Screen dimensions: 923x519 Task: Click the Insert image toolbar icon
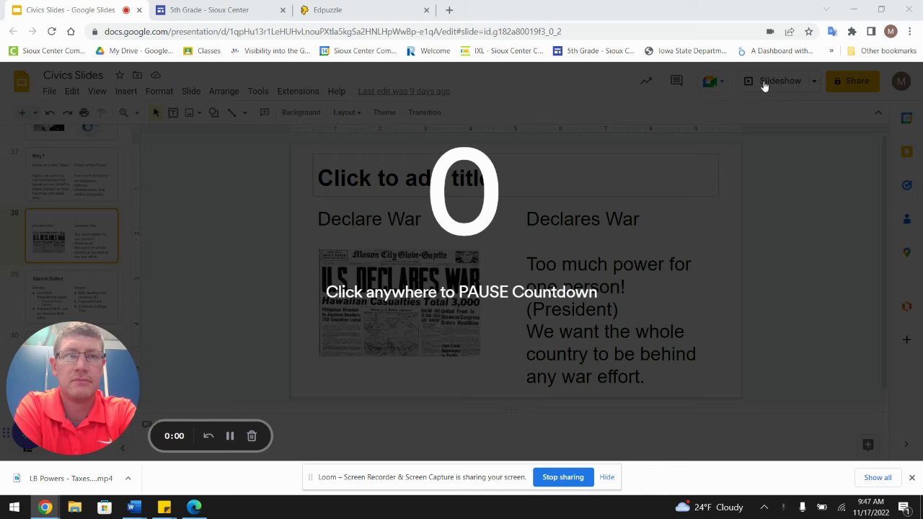click(x=189, y=112)
